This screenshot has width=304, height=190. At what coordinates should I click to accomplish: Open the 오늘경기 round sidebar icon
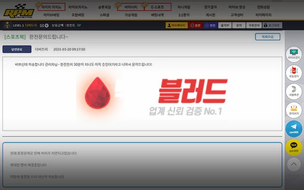tap(294, 73)
